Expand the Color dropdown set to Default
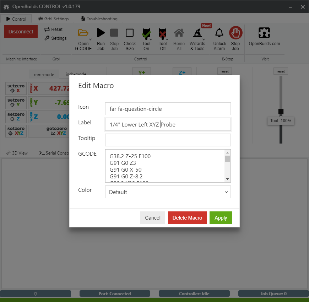Viewport: 309px width, 302px height. (x=168, y=192)
